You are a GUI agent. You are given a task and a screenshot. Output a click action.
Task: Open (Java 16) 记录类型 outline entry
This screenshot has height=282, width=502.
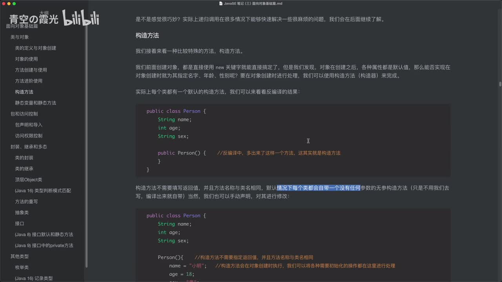pos(34,278)
